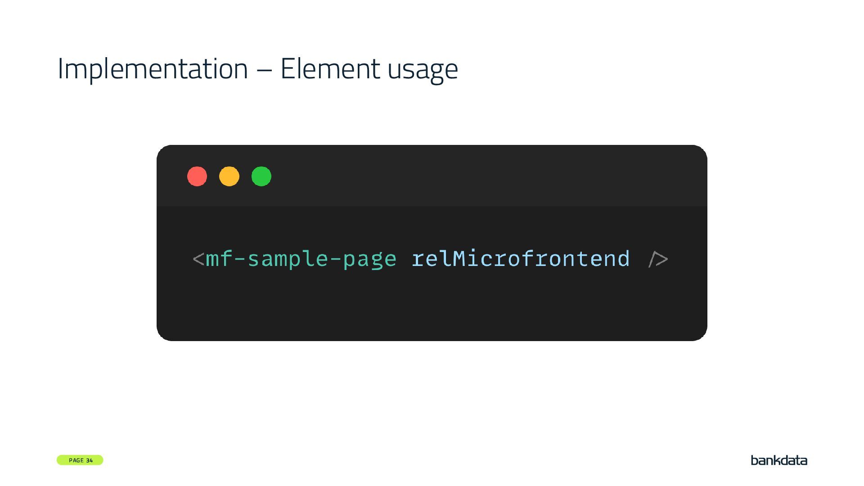
Task: Click the self-closing '/>' symbol
Action: 658,260
